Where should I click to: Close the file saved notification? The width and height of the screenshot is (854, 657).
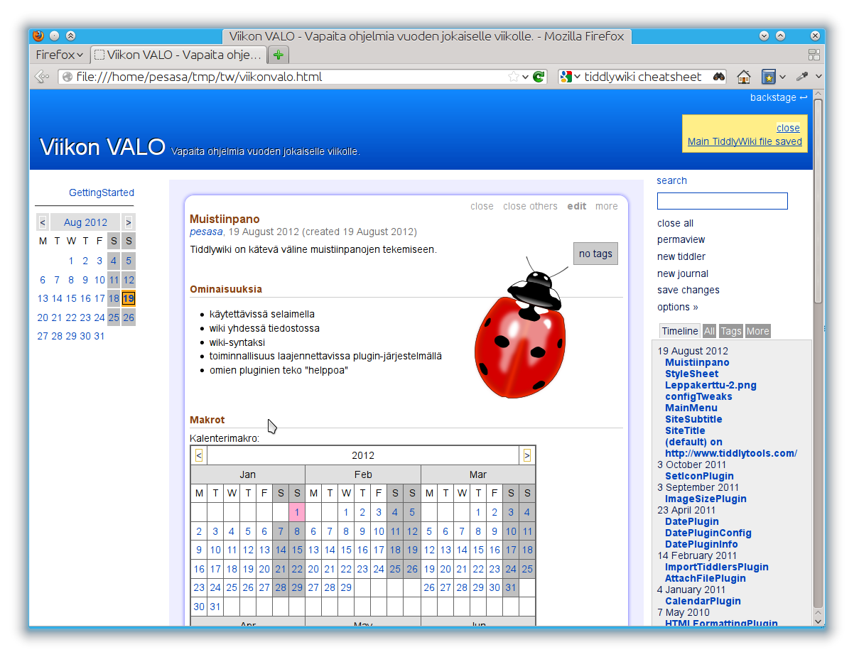click(788, 128)
